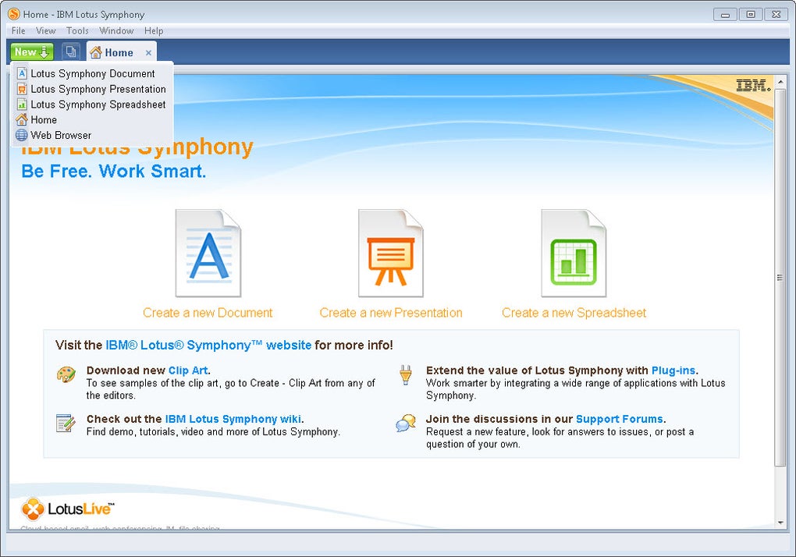Choose Lotus Symphony Presentation from the New menu
The width and height of the screenshot is (796, 557).
pos(98,89)
